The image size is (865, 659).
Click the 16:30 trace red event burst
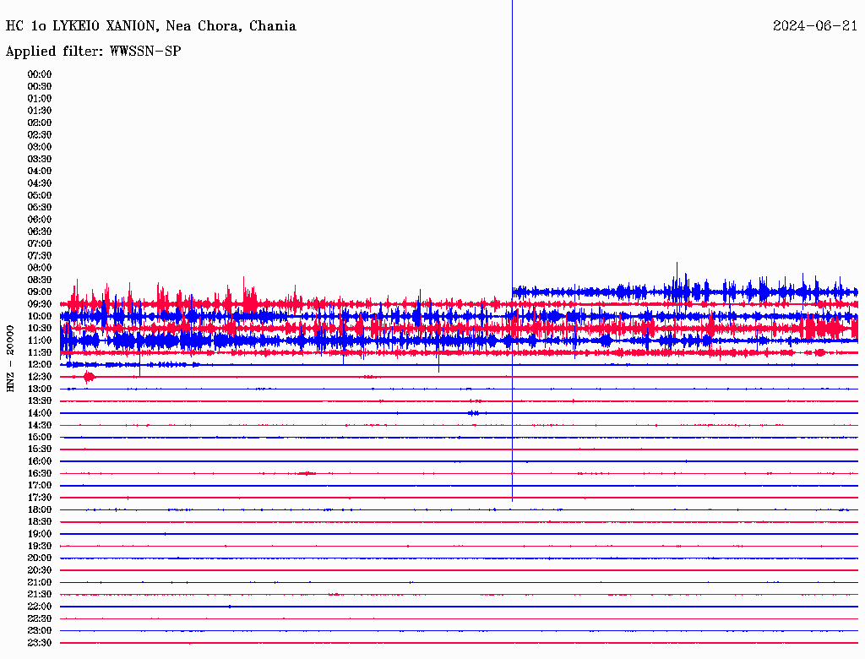pos(306,473)
